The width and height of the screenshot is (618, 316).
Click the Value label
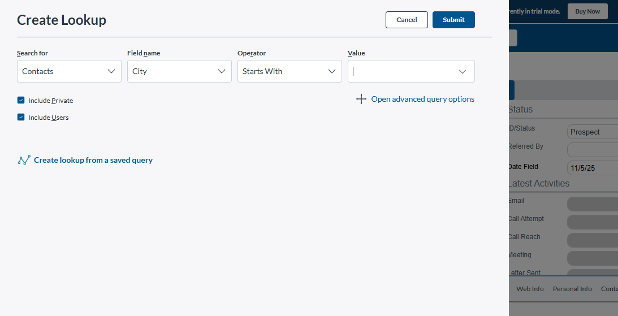356,53
